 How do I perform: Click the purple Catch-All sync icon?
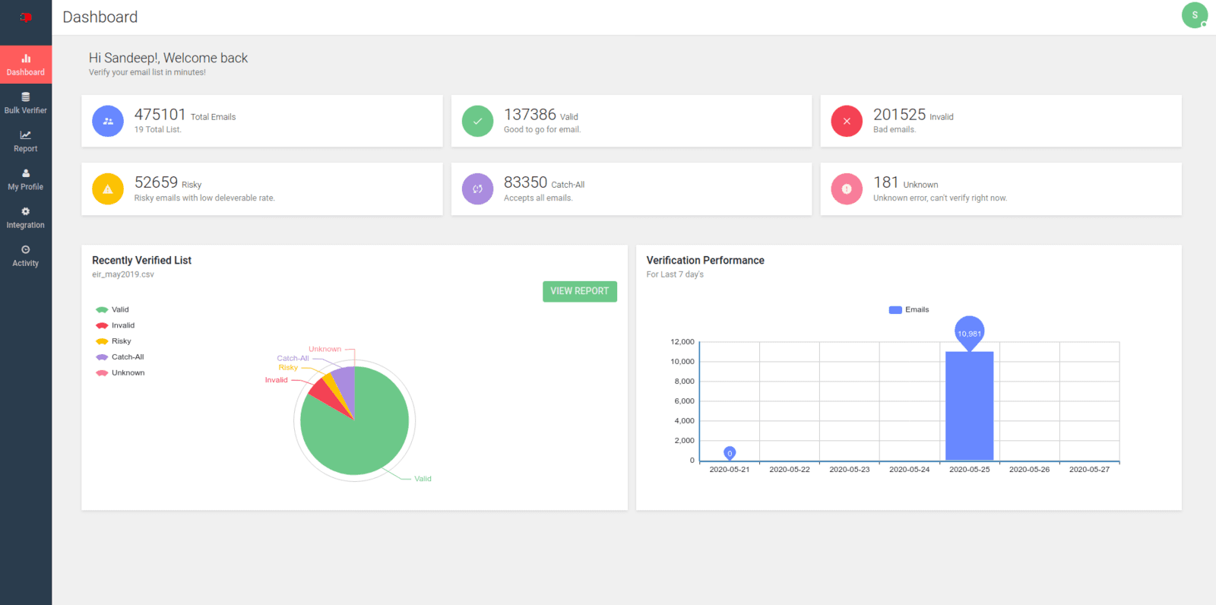[x=477, y=189]
